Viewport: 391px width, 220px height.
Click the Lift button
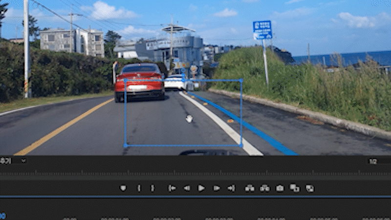250,188
